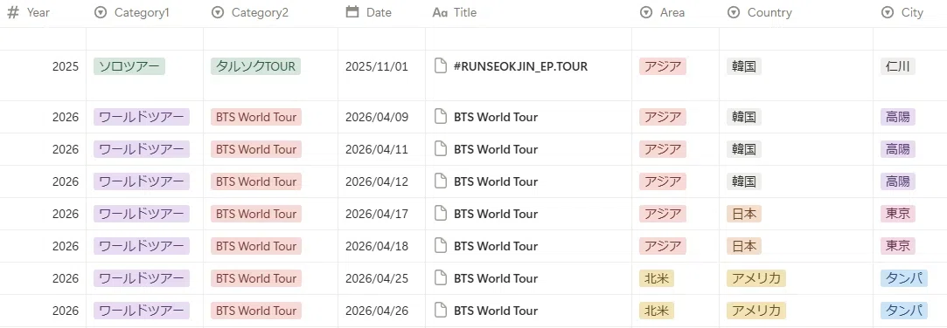The width and height of the screenshot is (947, 328).
Task: Click the calendar icon in Date header
Action: (x=352, y=12)
